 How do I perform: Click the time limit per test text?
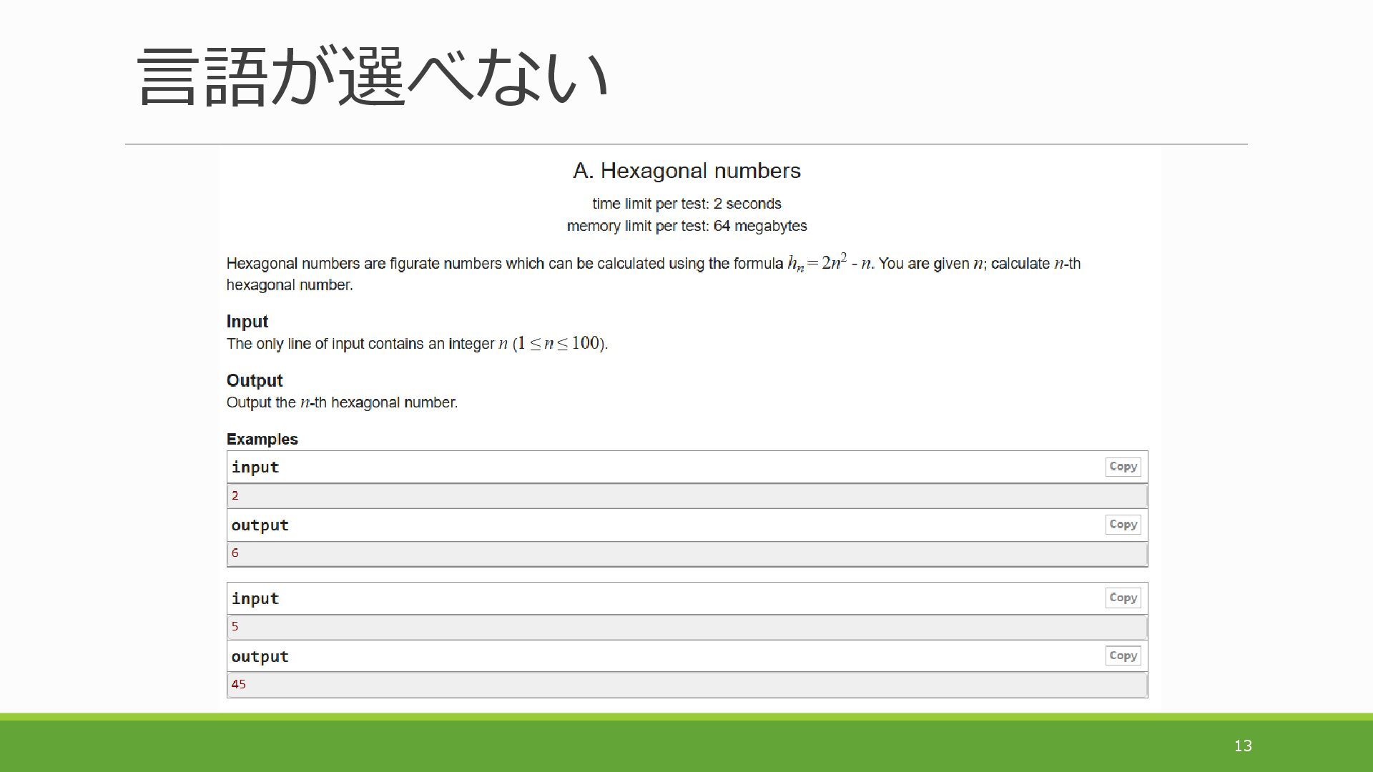pyautogui.click(x=686, y=204)
